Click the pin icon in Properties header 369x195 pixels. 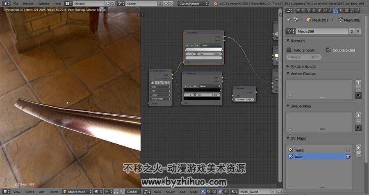pos(289,20)
